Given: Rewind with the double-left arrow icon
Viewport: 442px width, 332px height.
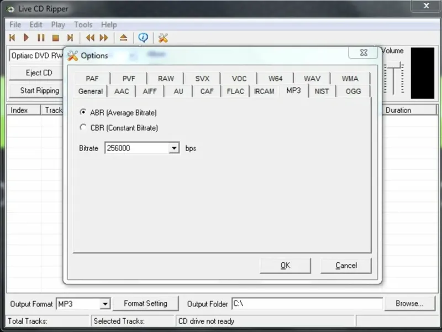Looking at the screenshot, I should 90,38.
